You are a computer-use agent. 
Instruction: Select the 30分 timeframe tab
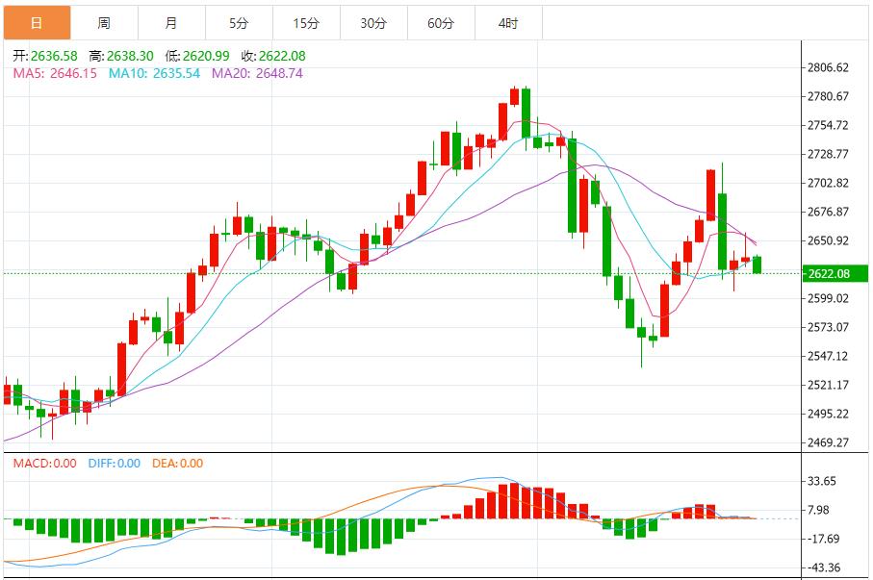[373, 23]
